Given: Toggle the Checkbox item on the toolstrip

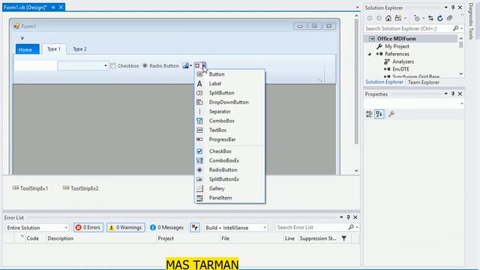Looking at the screenshot, I should point(124,66).
